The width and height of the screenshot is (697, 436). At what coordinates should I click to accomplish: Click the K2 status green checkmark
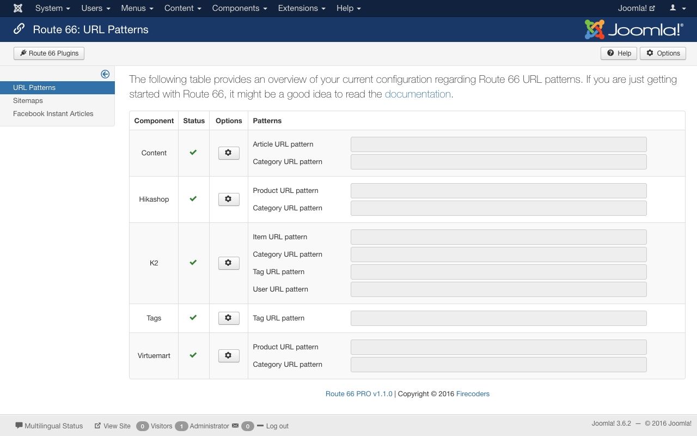[193, 263]
